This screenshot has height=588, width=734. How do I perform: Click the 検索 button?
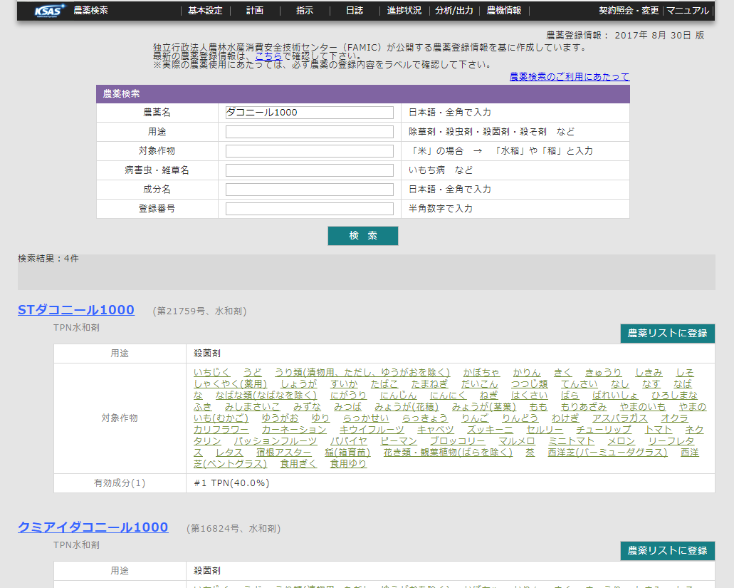[363, 236]
